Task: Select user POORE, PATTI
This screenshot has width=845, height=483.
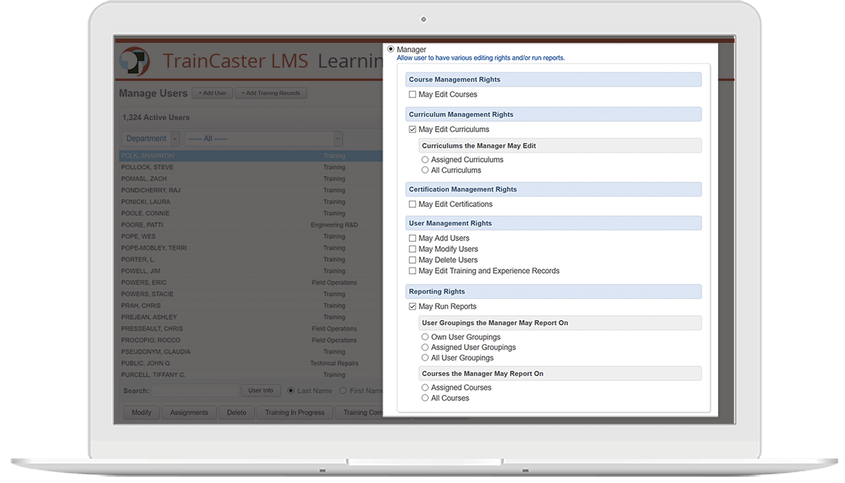Action: pyautogui.click(x=251, y=225)
